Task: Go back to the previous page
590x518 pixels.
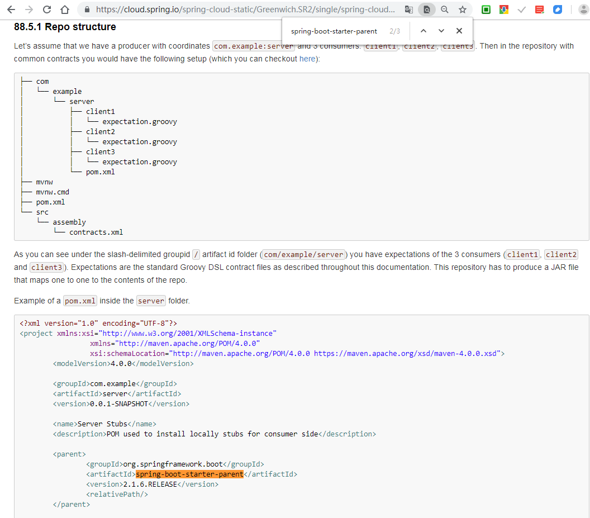Action: (x=11, y=9)
